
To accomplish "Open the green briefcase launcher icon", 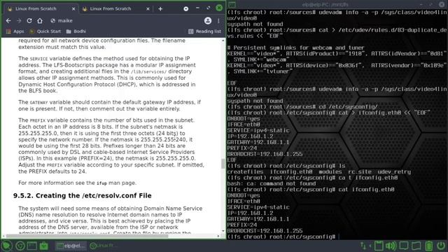I will pyautogui.click(x=43, y=246).
